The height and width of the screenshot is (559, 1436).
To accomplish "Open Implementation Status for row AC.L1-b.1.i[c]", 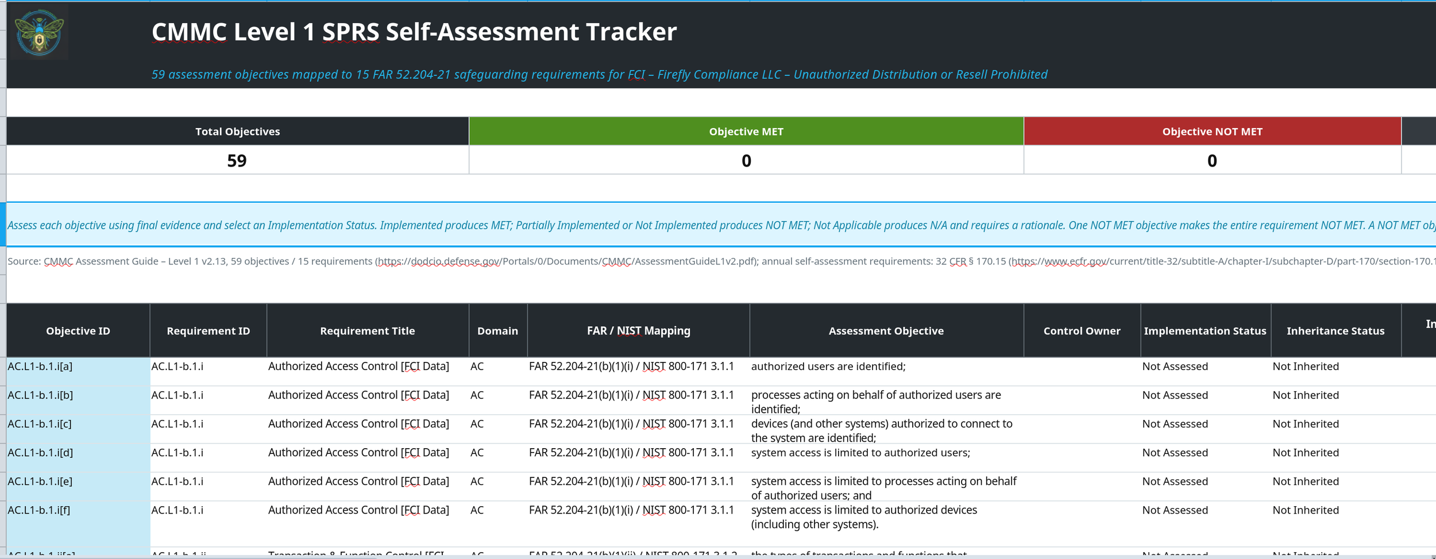I will point(1205,429).
